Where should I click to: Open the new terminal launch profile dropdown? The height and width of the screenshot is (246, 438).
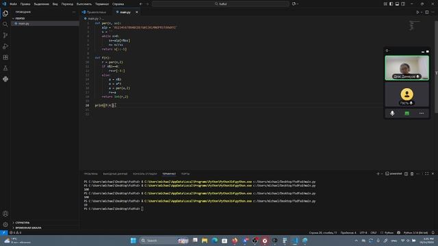pos(382,174)
